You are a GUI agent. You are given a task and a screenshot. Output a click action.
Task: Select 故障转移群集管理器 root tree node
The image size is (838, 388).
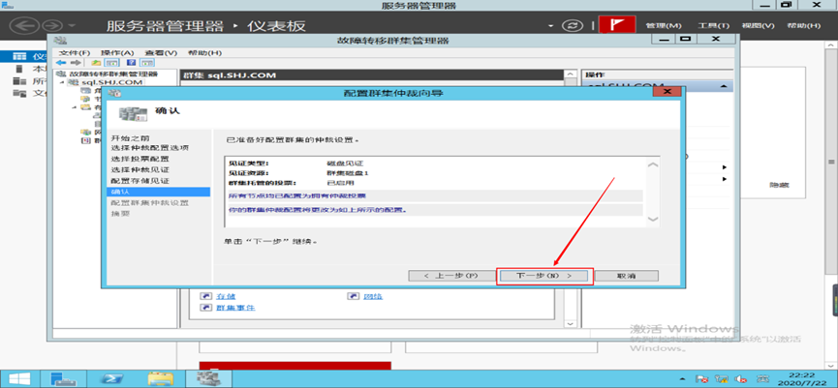tap(112, 75)
